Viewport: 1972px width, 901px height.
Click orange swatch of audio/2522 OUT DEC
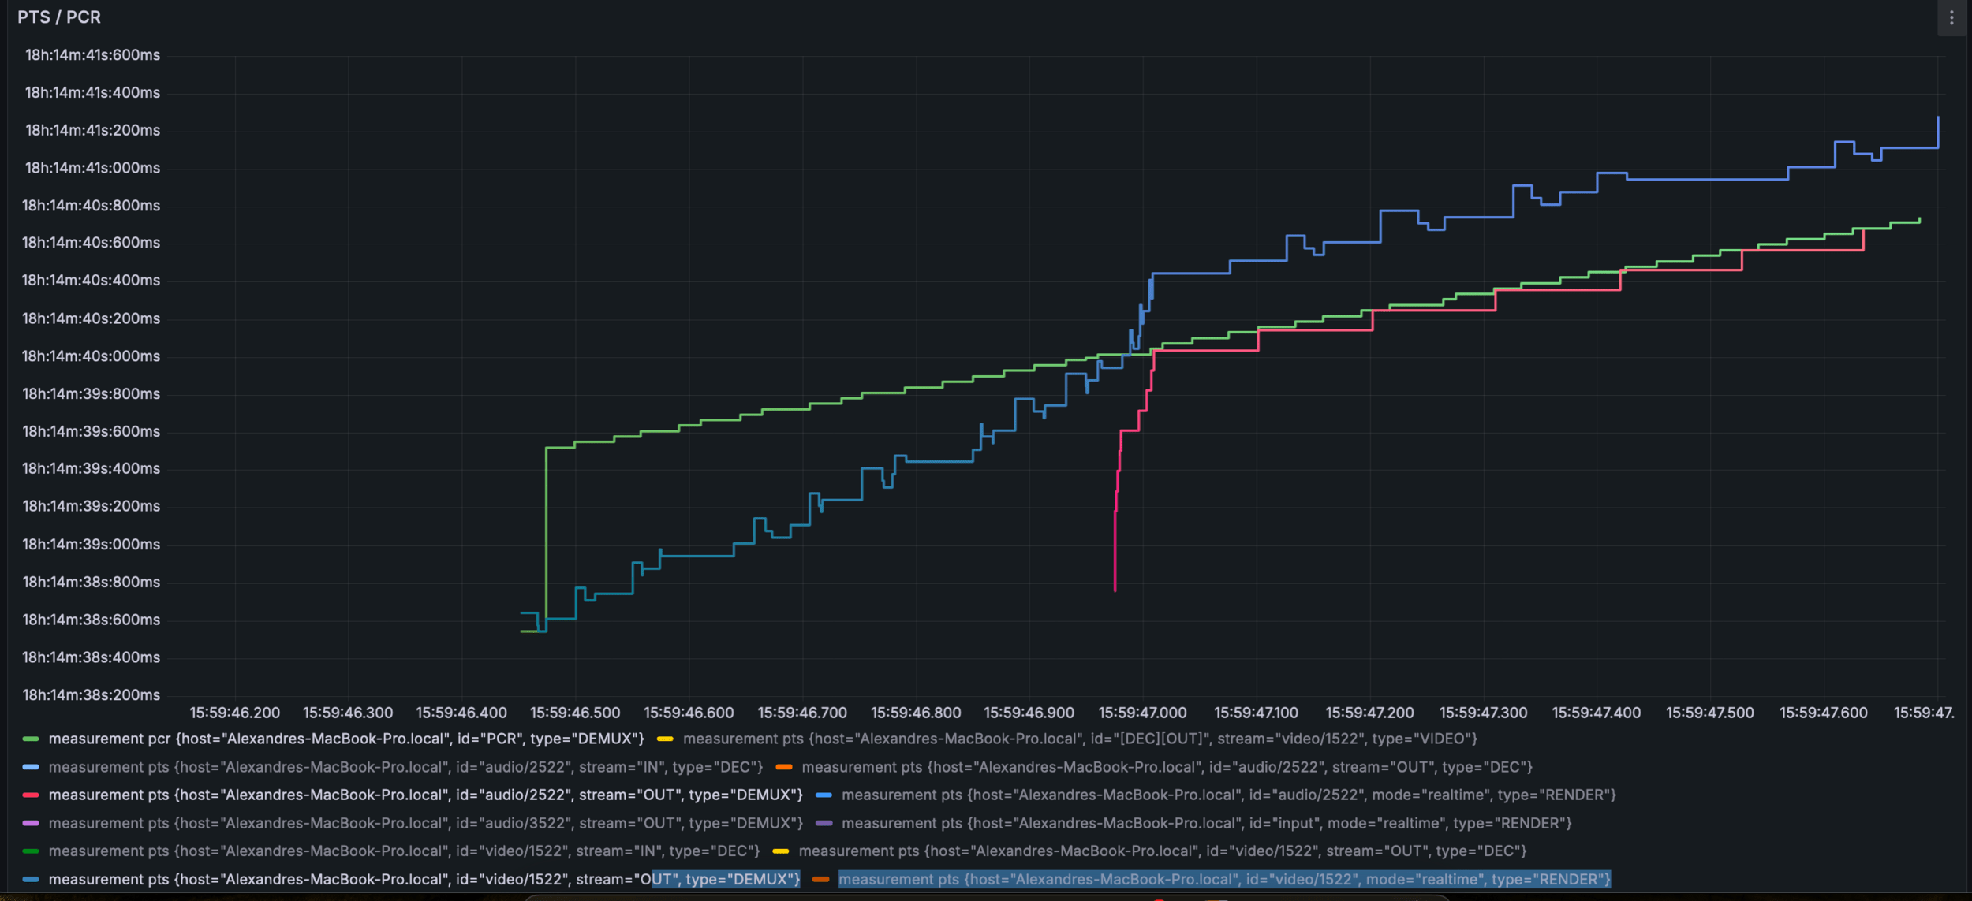pos(783,767)
